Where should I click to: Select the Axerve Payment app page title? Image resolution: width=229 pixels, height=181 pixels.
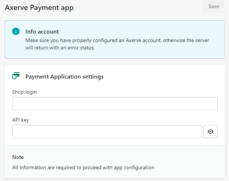point(39,8)
